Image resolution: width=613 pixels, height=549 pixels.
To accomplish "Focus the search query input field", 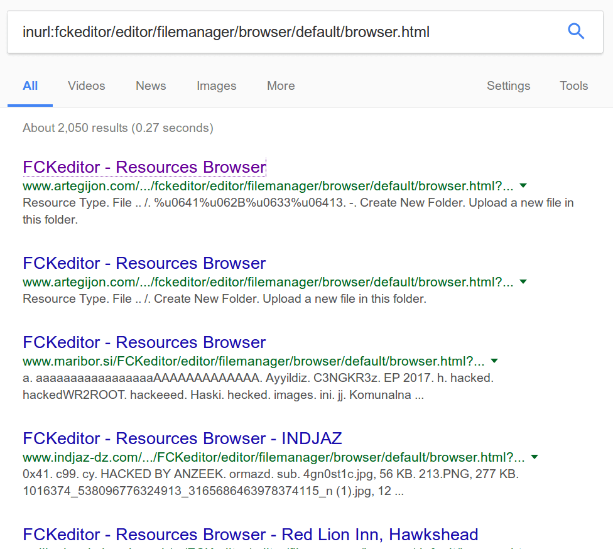I will click(283, 31).
